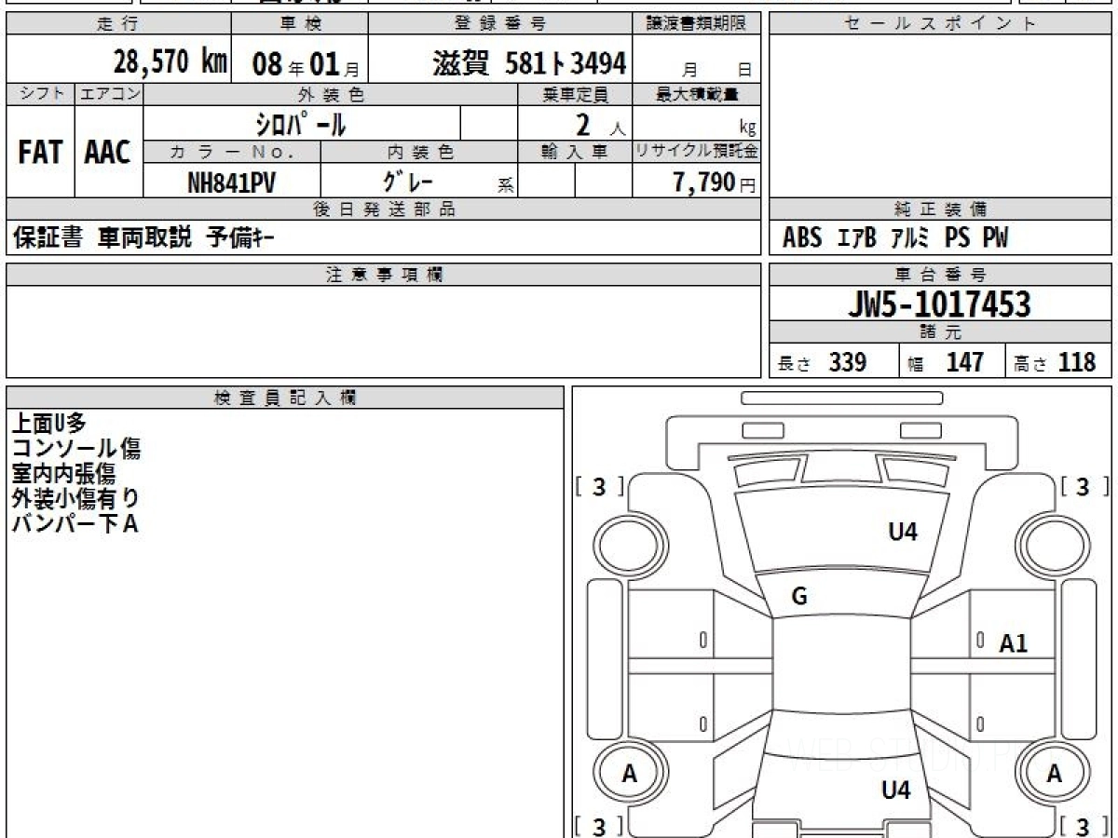The width and height of the screenshot is (1118, 838).
Task: Click the air conditioner value AAC
Action: 108,153
